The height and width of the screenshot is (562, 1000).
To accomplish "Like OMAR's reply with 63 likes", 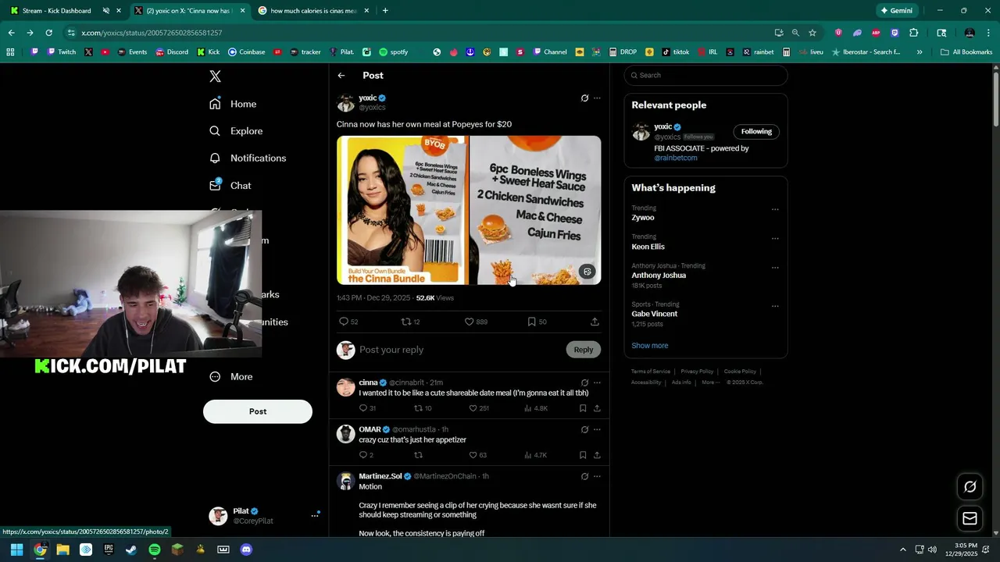I will [x=477, y=455].
